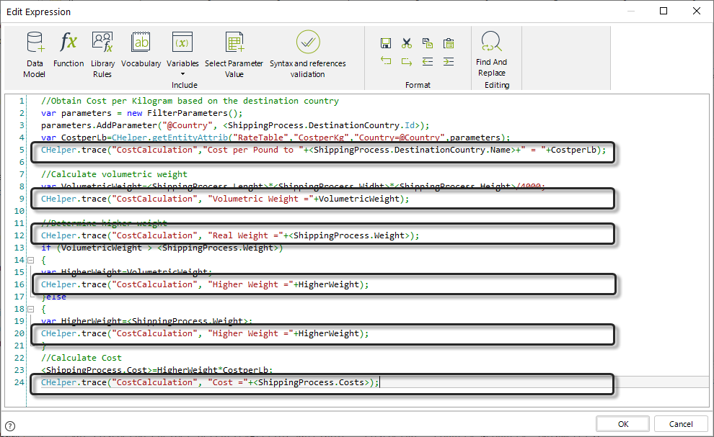Decrease indent of the selected lines
The width and height of the screenshot is (714, 437).
point(428,61)
